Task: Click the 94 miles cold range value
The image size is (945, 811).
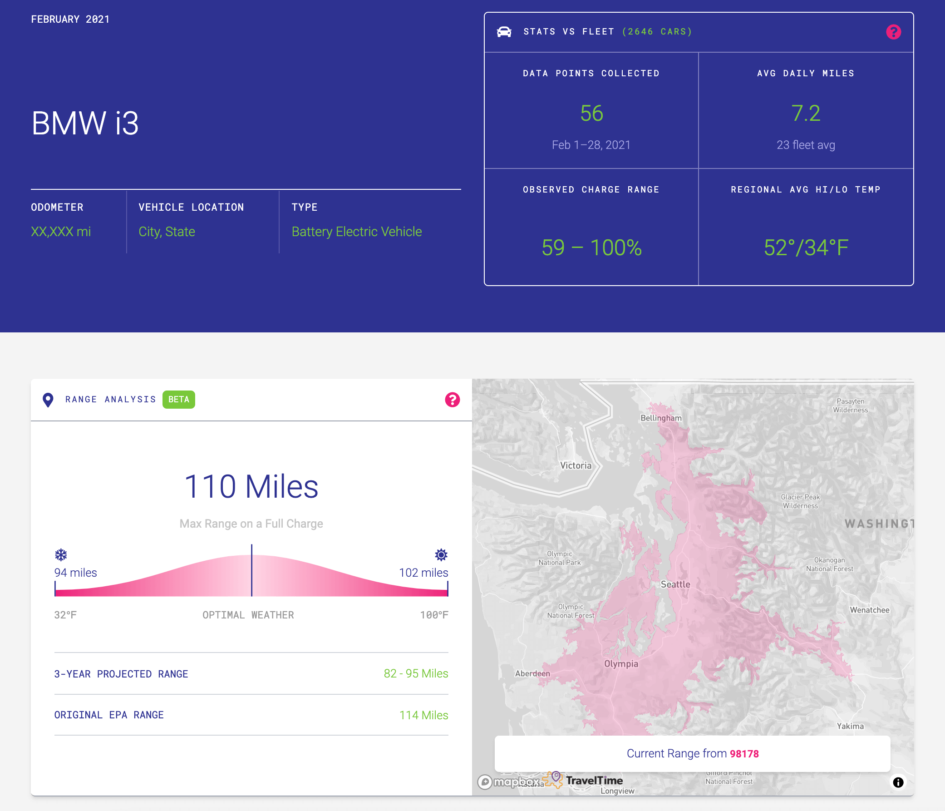Action: 76,573
